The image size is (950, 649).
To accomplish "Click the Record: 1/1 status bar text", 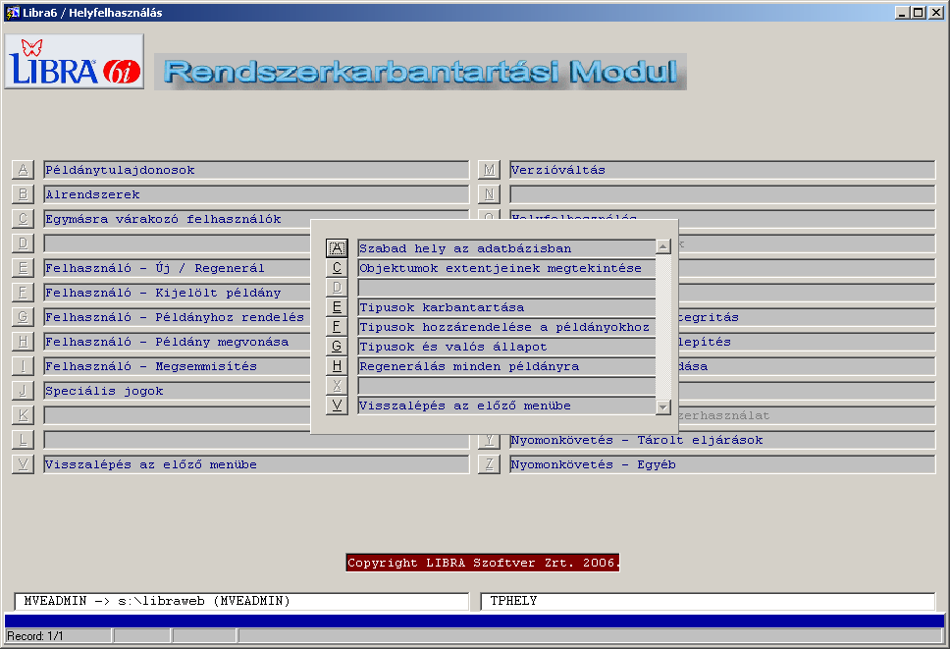I will [x=35, y=635].
